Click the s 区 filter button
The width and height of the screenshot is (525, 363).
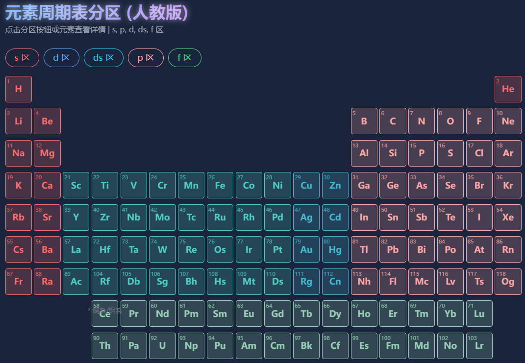click(22, 57)
